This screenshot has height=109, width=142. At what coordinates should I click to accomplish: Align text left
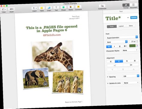point(111,61)
